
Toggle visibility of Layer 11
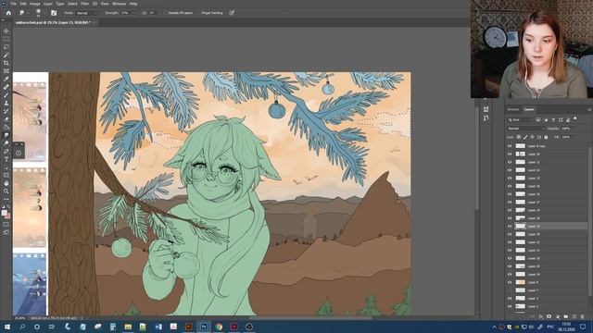click(510, 162)
